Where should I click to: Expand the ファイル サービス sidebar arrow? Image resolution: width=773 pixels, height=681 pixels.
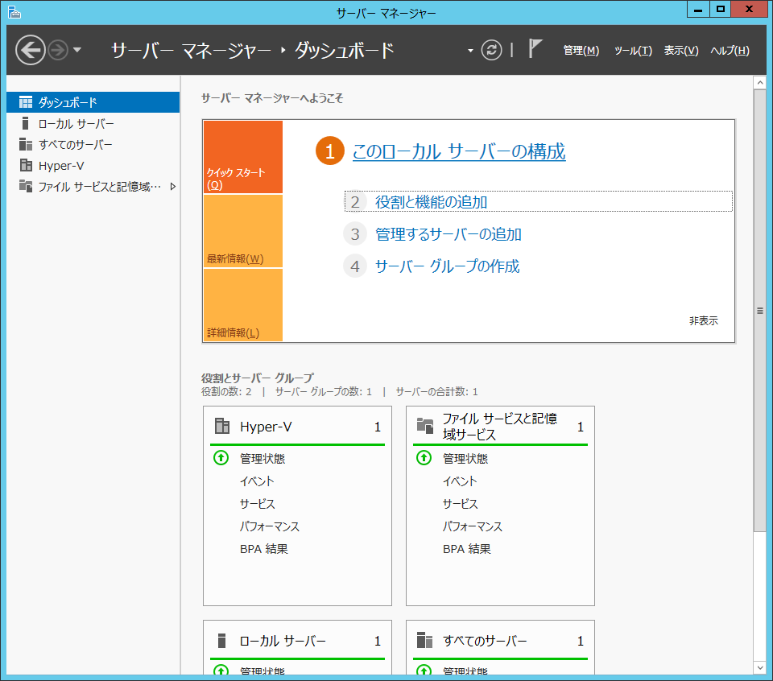172,186
